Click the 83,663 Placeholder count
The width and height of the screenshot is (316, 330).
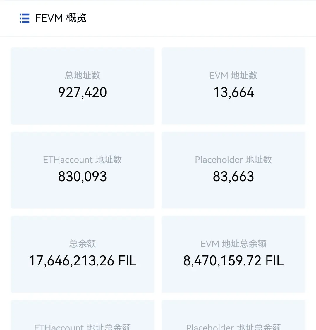point(233,176)
